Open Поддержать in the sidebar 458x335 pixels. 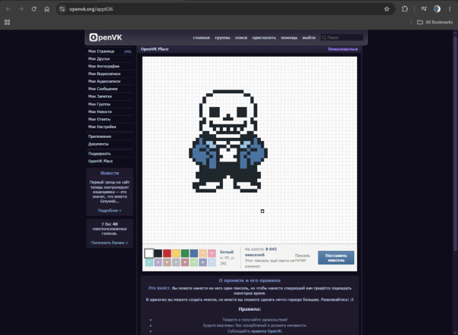click(x=99, y=154)
